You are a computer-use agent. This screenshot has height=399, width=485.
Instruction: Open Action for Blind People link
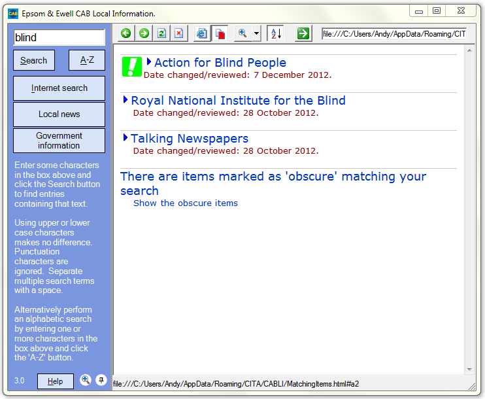click(220, 63)
